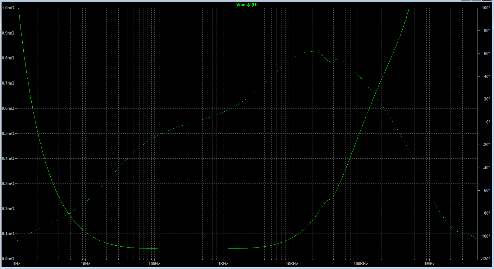Click the 0° phase axis label

(488, 122)
